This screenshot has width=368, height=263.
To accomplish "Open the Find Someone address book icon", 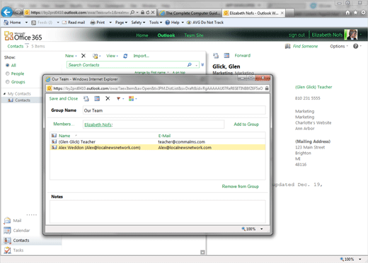I will 287,46.
